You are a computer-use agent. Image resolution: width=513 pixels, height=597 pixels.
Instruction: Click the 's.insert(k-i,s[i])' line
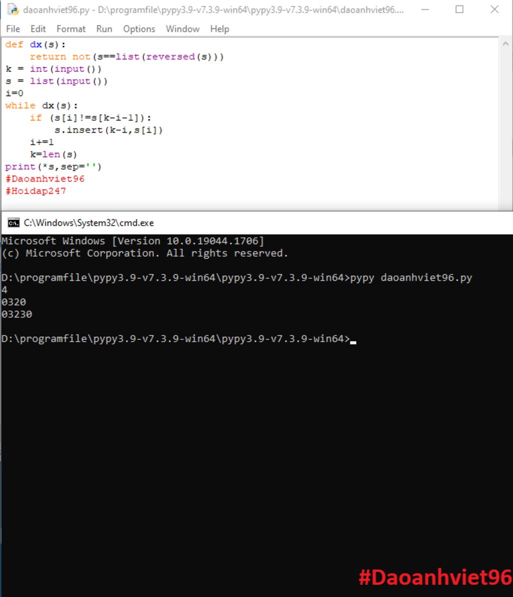(109, 130)
